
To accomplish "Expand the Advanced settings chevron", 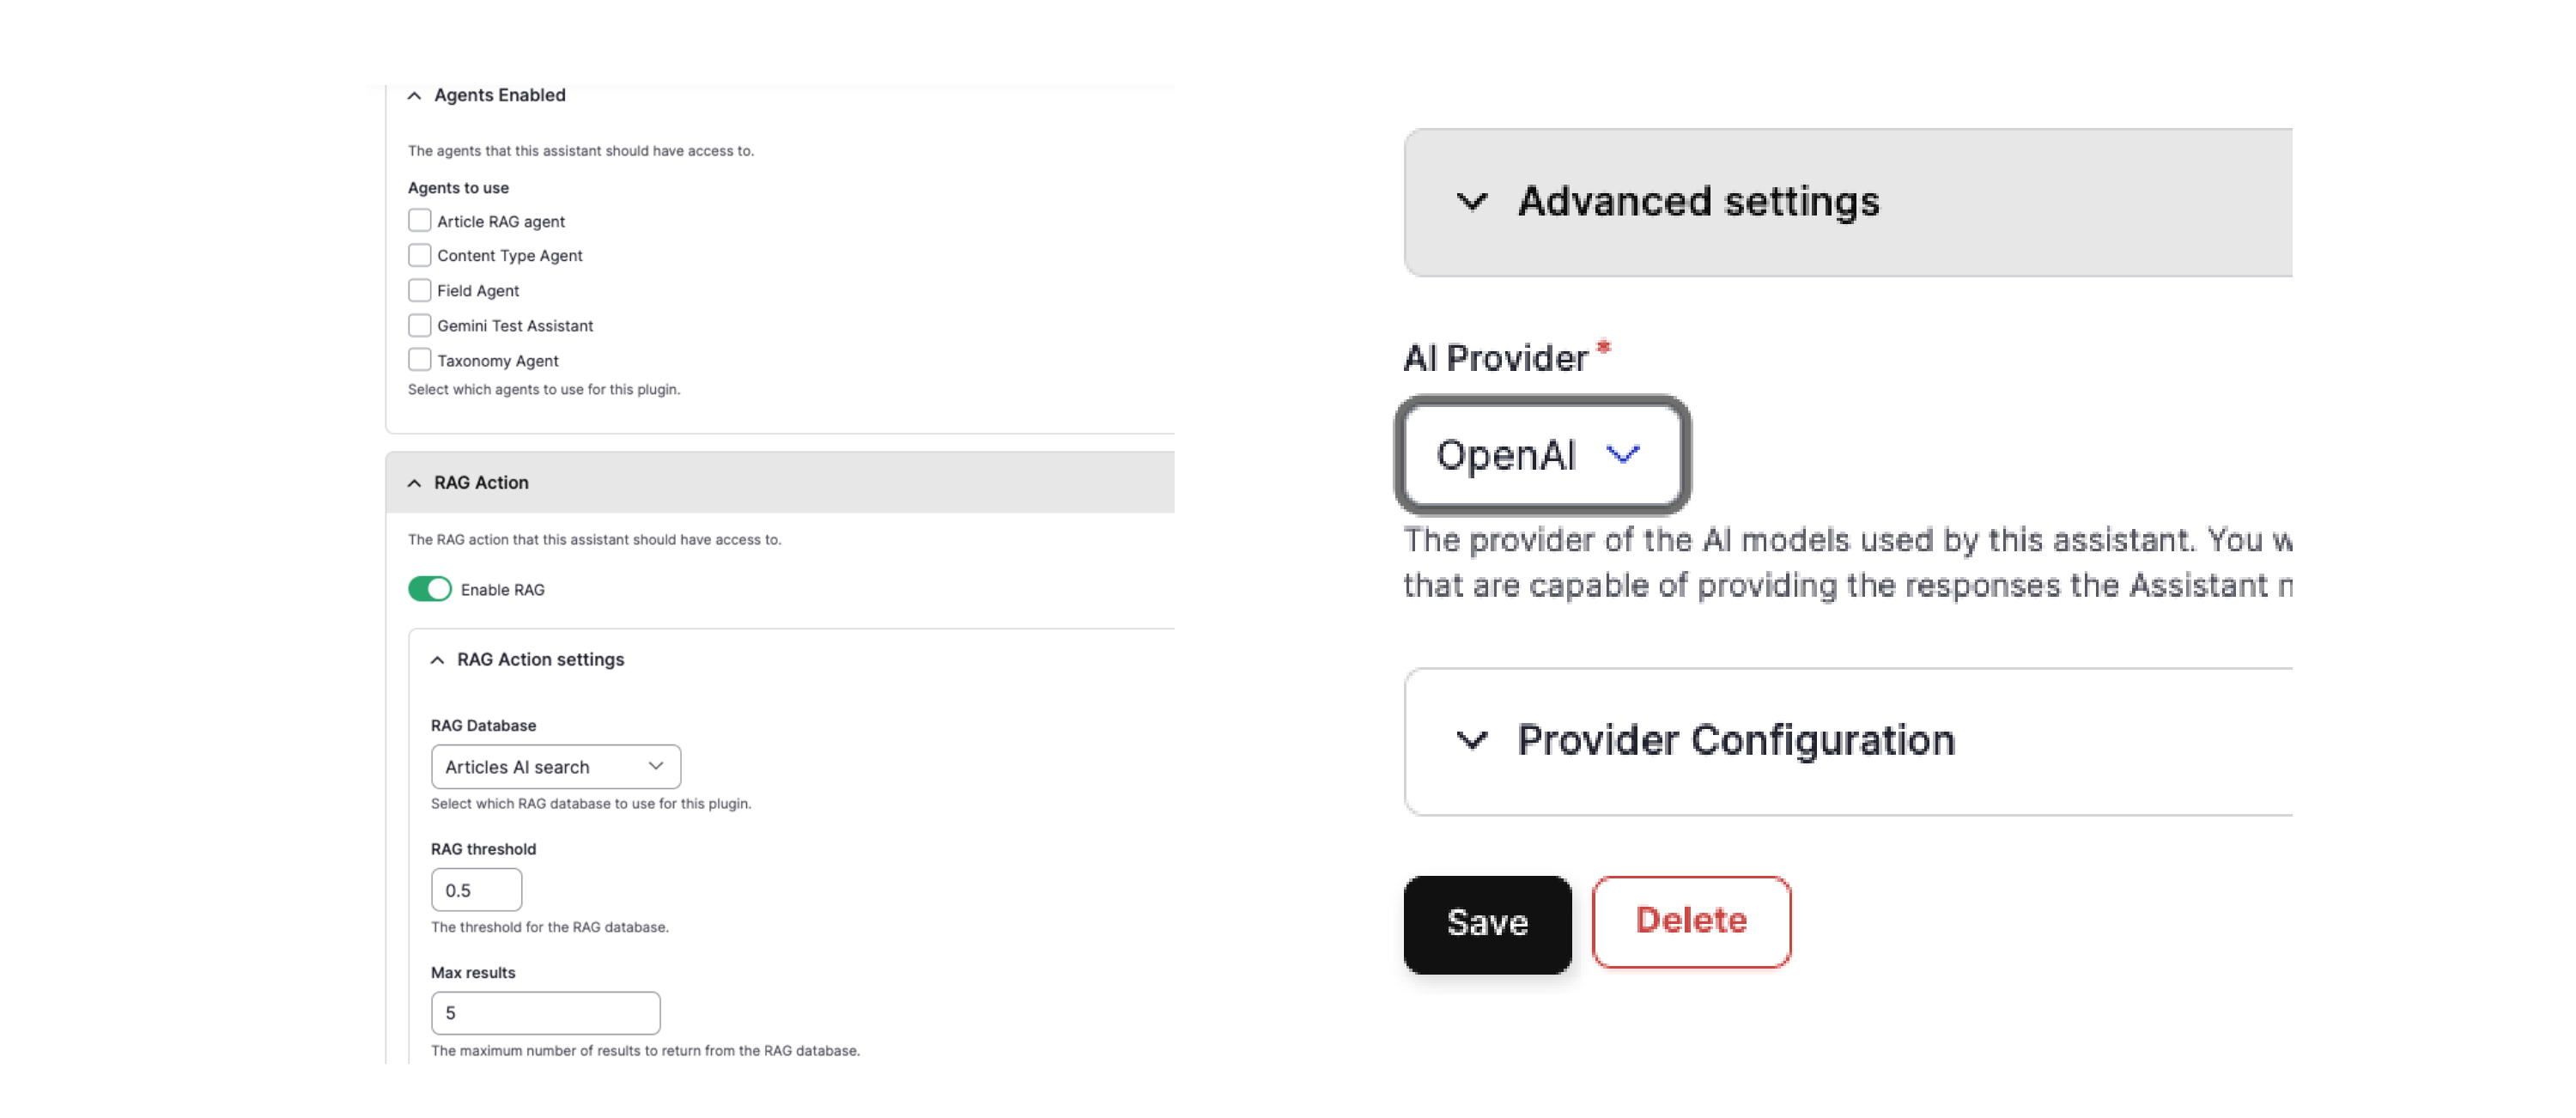I will pyautogui.click(x=1471, y=202).
